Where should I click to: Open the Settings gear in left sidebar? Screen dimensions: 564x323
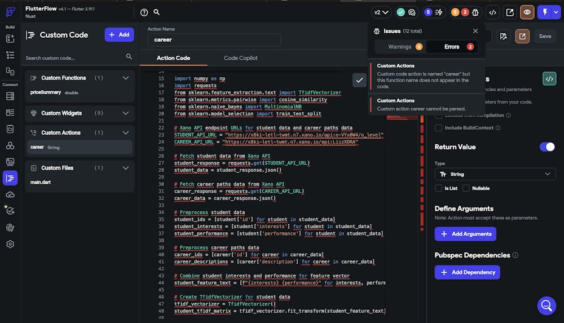click(x=10, y=244)
